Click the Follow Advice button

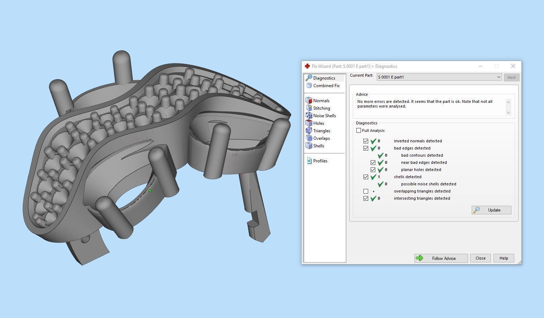tap(441, 258)
